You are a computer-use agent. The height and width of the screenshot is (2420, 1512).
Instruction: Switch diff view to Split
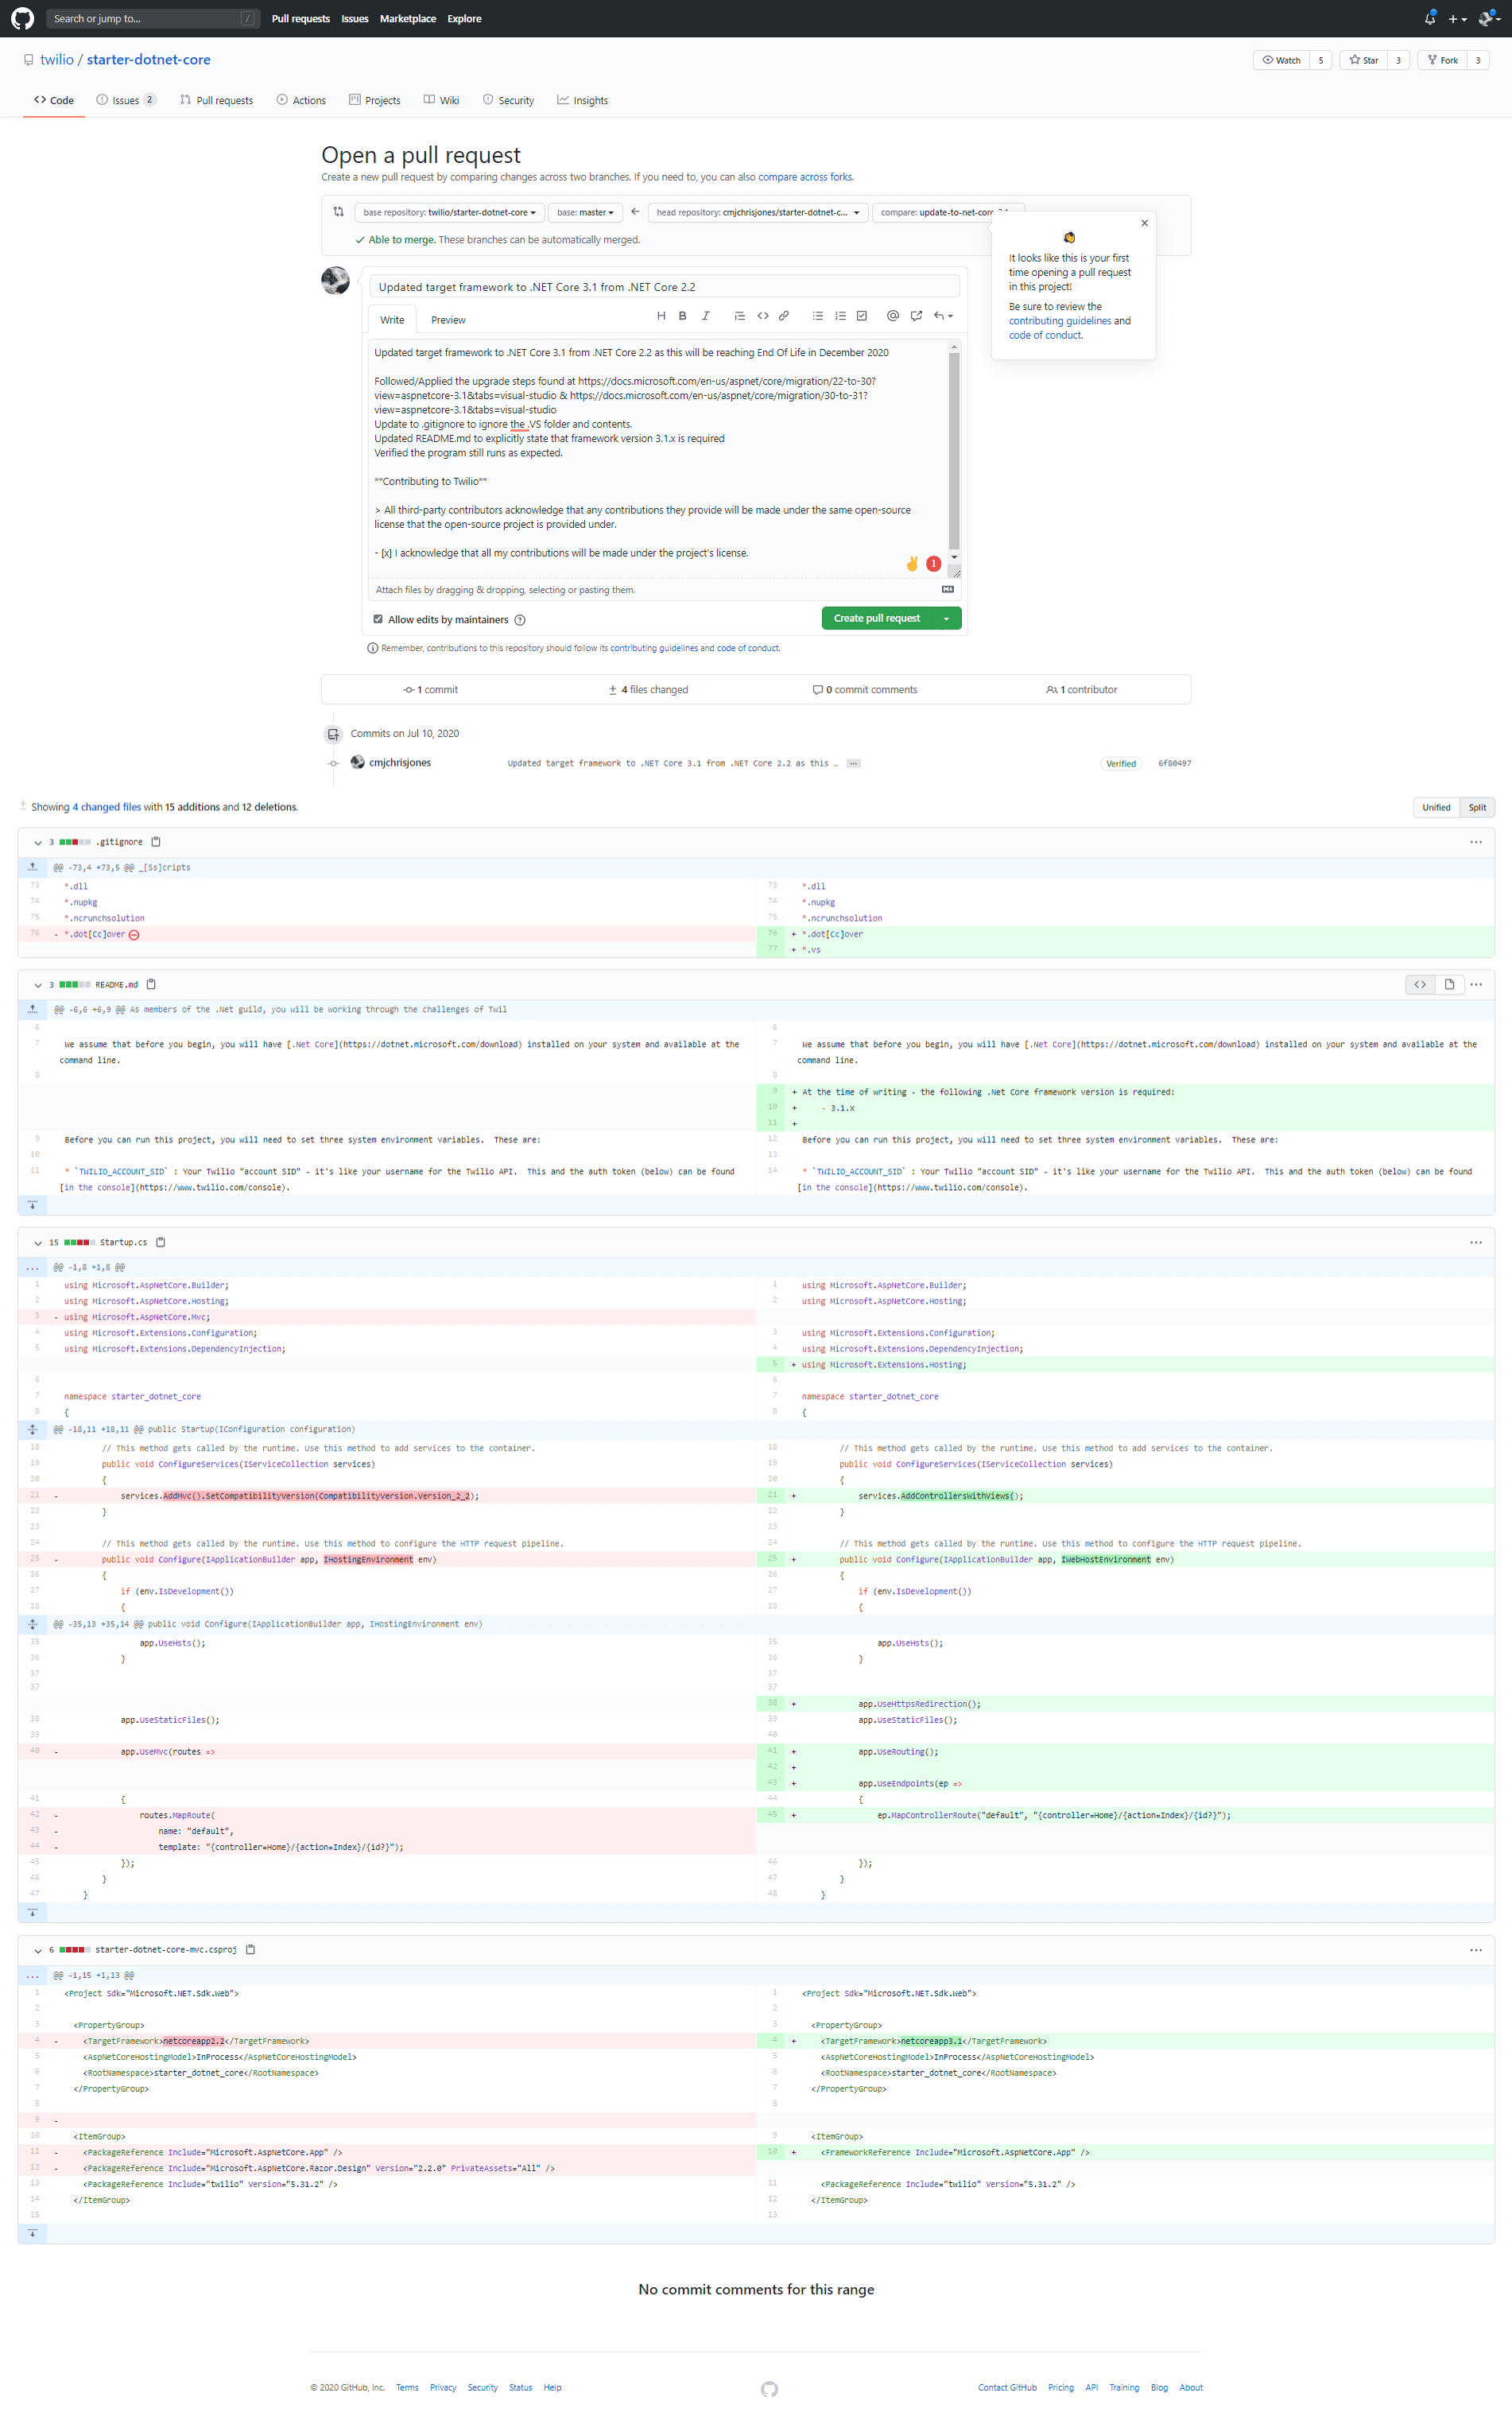click(1477, 807)
